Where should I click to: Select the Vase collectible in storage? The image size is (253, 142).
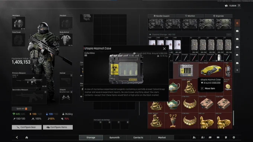pos(173,120)
